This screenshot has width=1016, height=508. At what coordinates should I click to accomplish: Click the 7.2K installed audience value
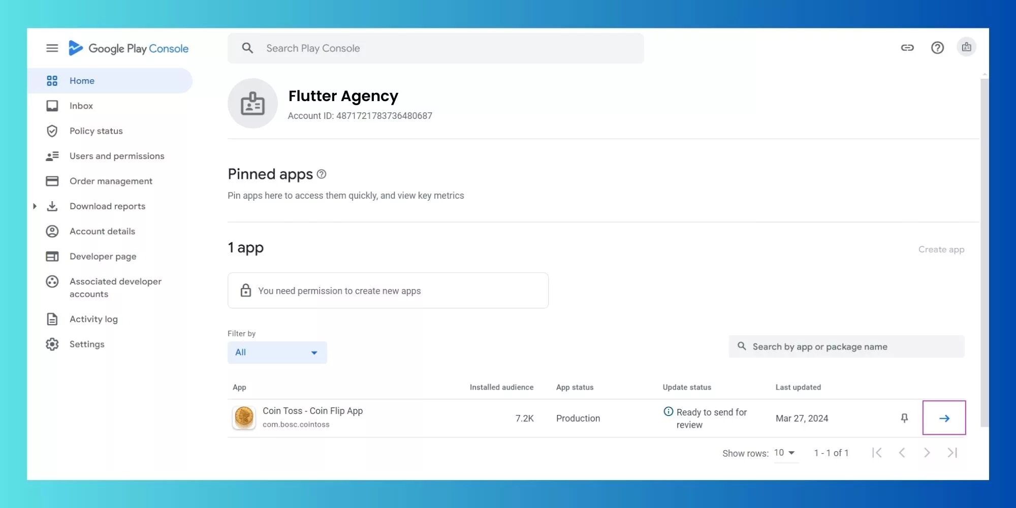pos(524,418)
